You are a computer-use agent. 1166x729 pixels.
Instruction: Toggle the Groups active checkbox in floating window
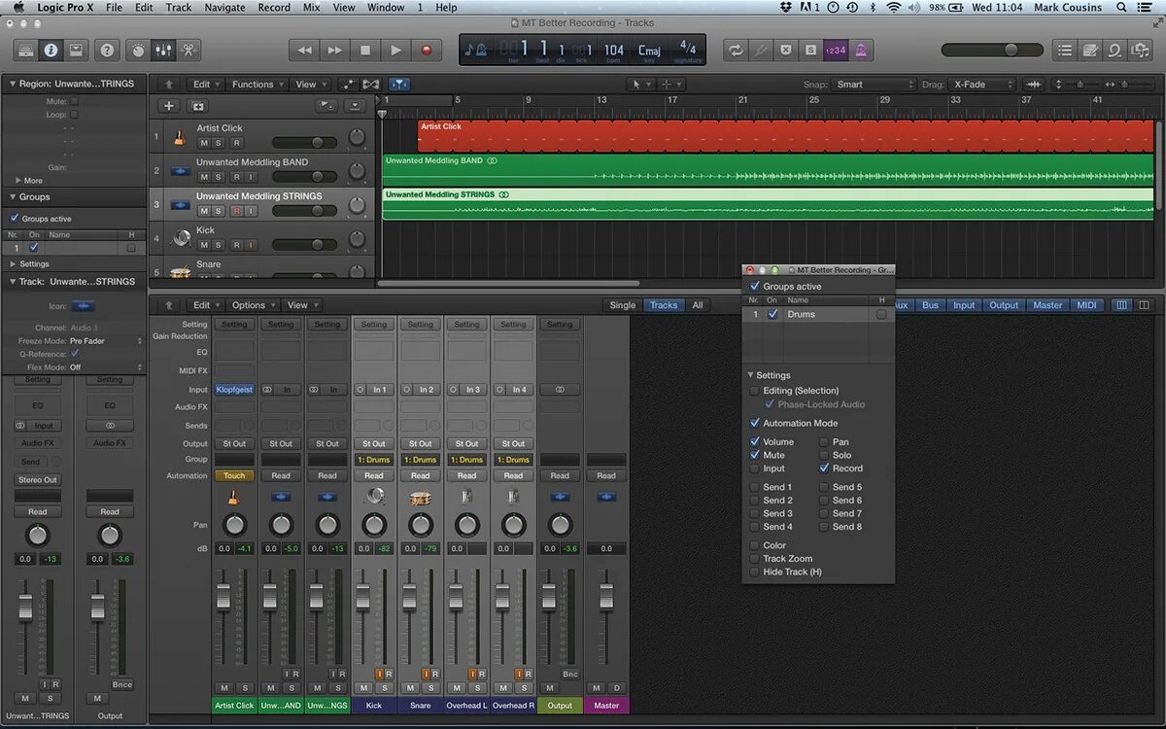755,287
